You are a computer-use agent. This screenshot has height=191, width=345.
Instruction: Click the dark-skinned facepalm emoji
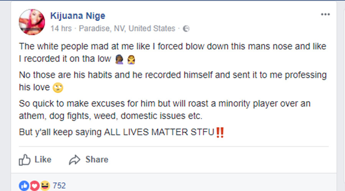pyautogui.click(x=119, y=59)
